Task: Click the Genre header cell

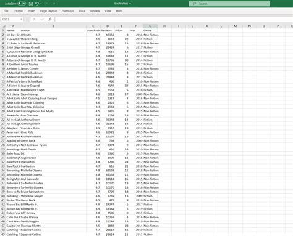Action: 150,30
